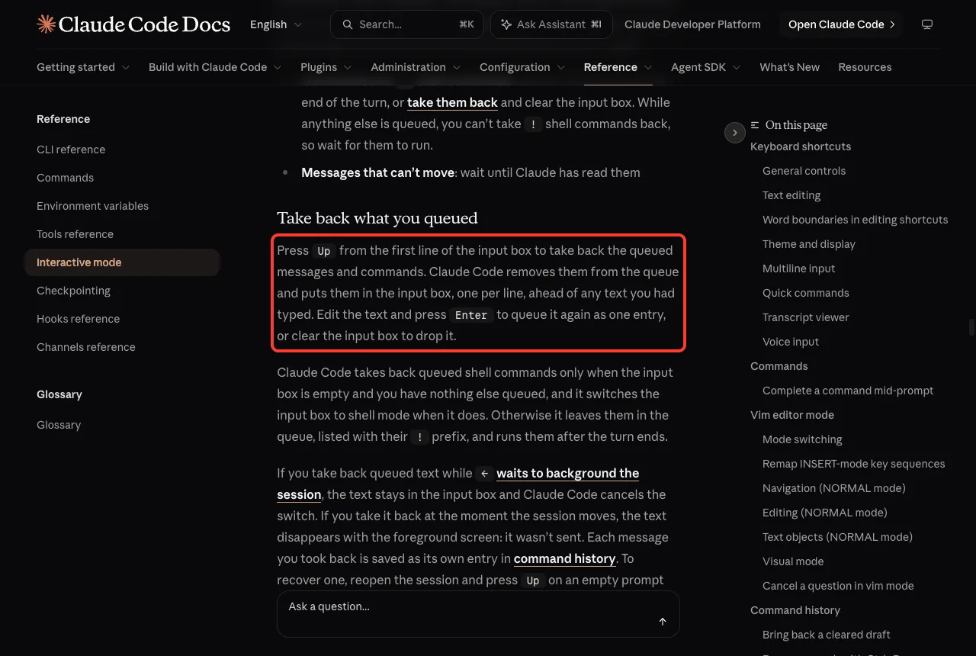Jump to the Voice input section

click(x=791, y=342)
